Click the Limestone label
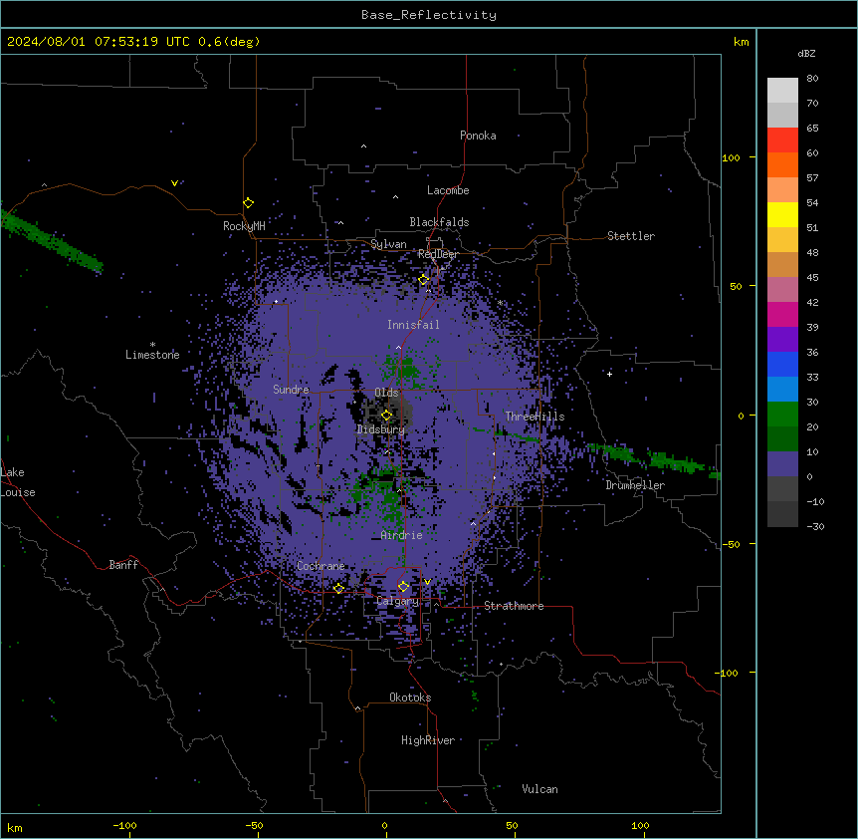The height and width of the screenshot is (839, 858). (x=152, y=355)
